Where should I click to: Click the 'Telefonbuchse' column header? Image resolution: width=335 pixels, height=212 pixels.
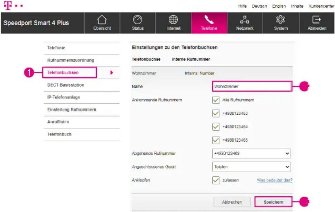(146, 59)
